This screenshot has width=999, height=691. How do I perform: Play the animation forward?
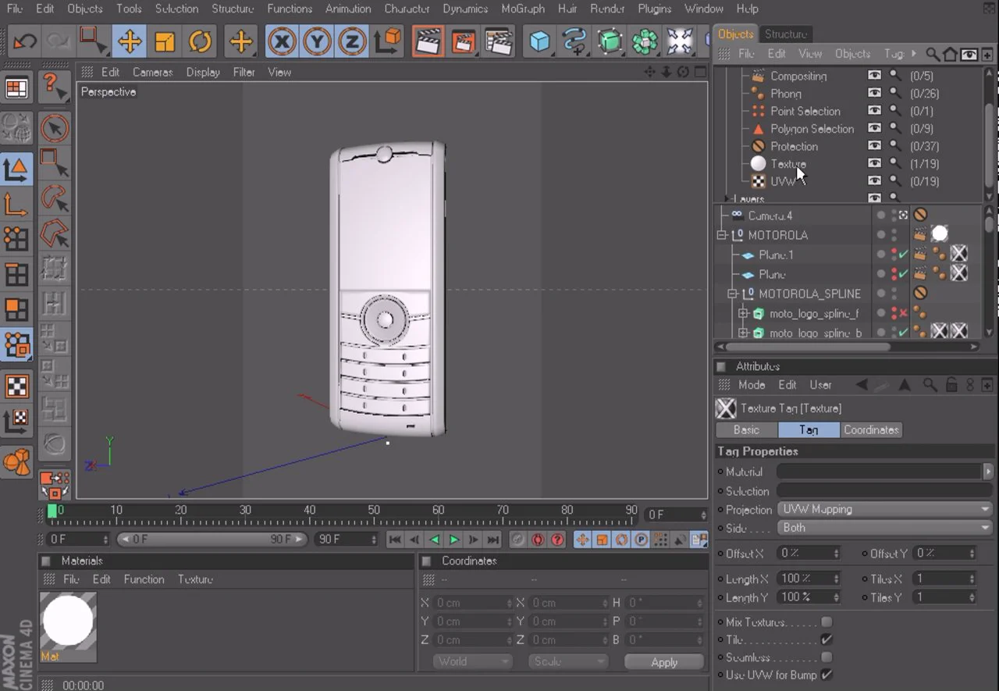[x=454, y=540]
